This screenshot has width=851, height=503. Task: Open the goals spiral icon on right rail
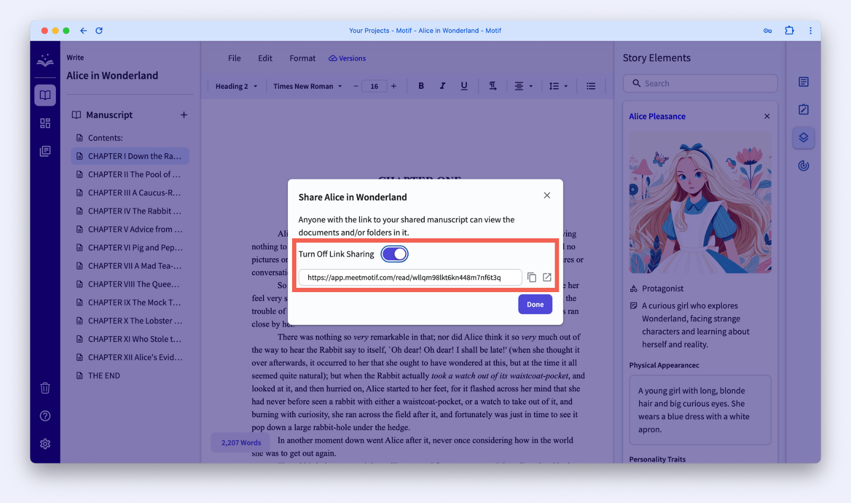804,166
